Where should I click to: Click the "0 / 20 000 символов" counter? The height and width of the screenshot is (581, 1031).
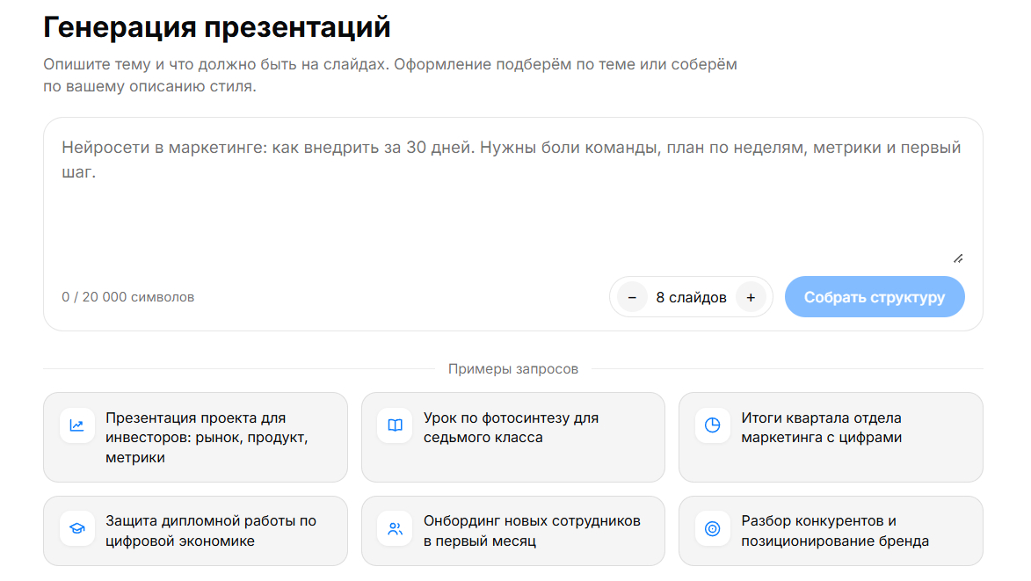tap(128, 297)
